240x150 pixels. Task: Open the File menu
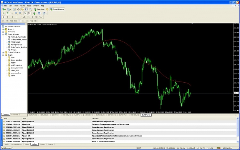[5, 6]
